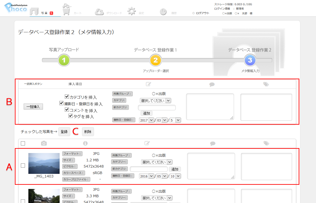The width and height of the screenshot is (316, 203).
Task: Click step 2 circle on progress bar
Action: (x=155, y=60)
